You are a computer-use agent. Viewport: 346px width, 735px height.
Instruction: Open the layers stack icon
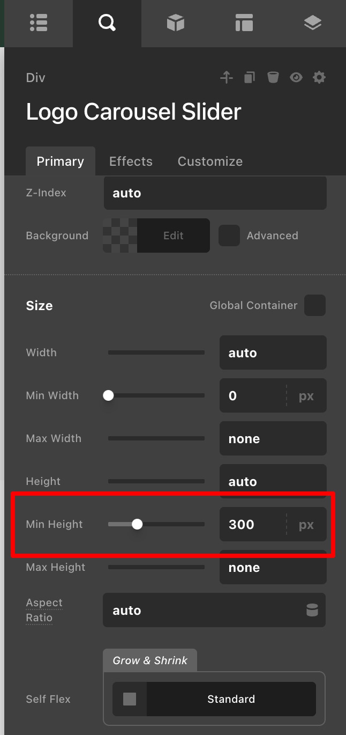pyautogui.click(x=312, y=23)
